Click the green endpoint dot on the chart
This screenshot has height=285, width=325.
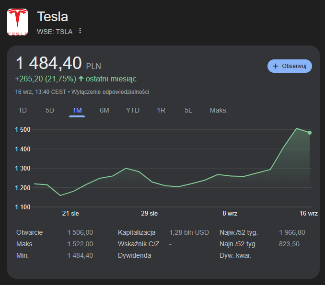point(310,133)
